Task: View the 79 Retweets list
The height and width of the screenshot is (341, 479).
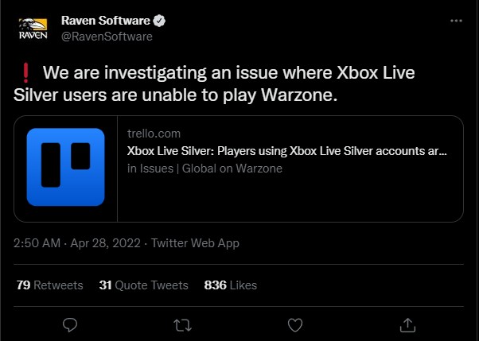Action: [49, 285]
